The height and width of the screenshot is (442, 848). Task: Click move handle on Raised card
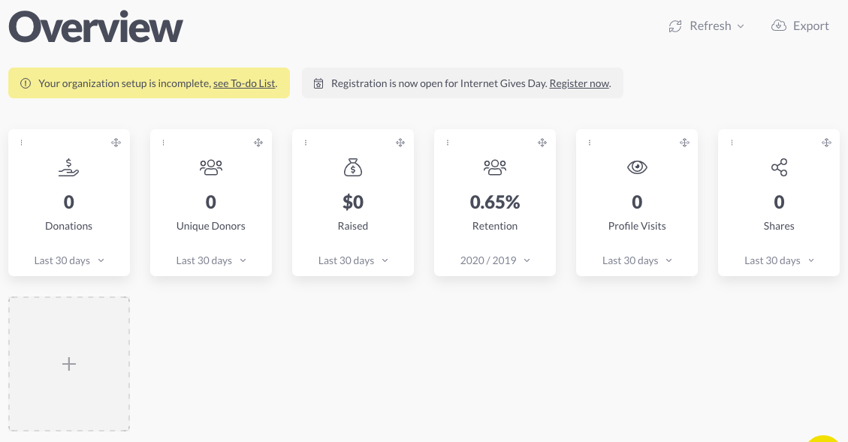400,143
